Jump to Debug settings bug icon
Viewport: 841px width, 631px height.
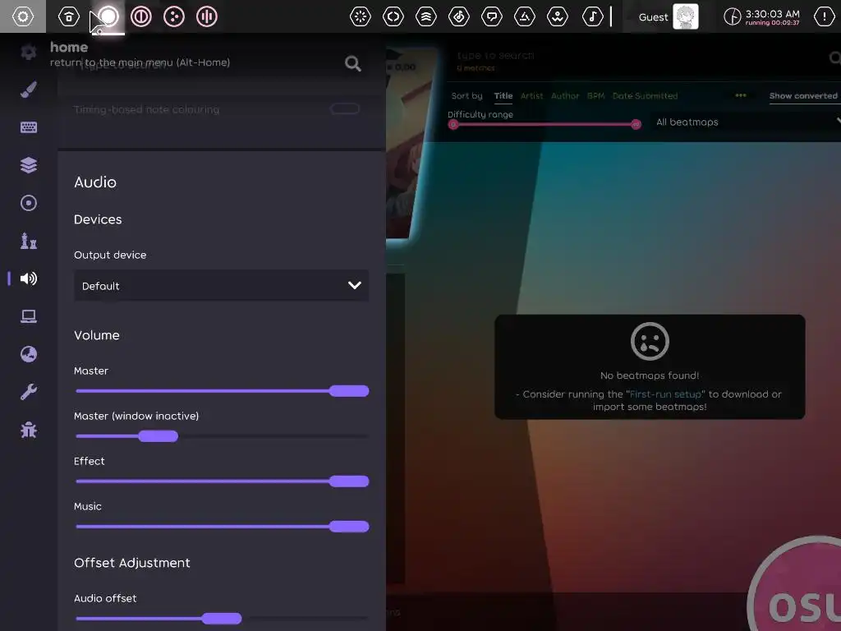pos(29,430)
